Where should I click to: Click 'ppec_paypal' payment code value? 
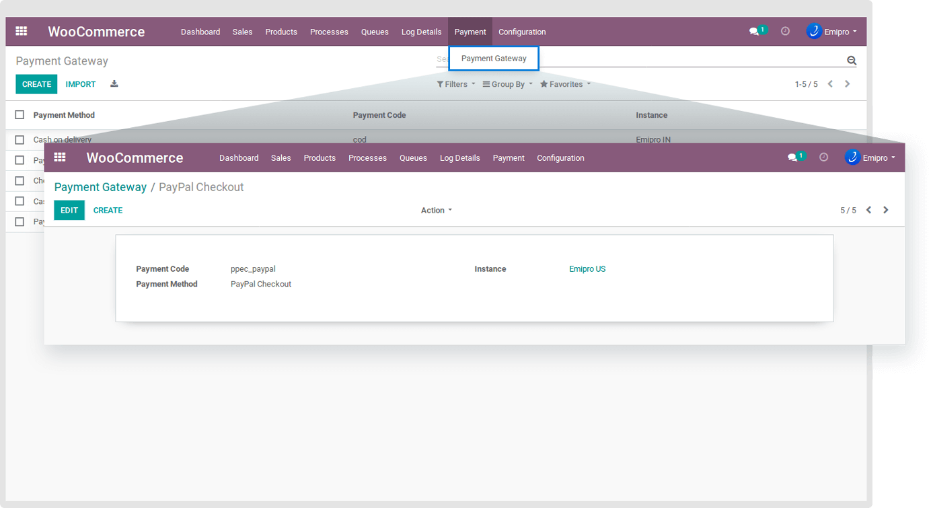[253, 269]
